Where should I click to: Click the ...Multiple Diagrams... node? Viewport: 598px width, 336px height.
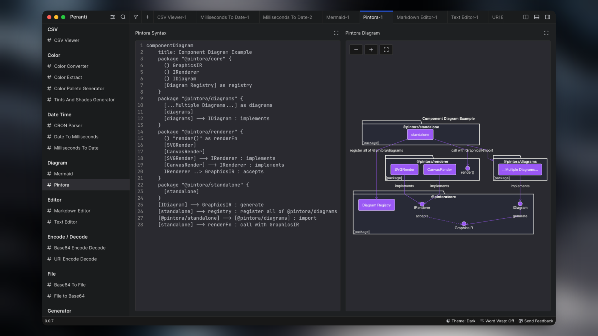520,170
